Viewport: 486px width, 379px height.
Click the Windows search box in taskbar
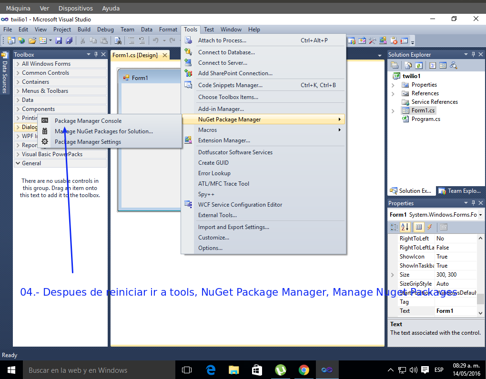pos(99,370)
